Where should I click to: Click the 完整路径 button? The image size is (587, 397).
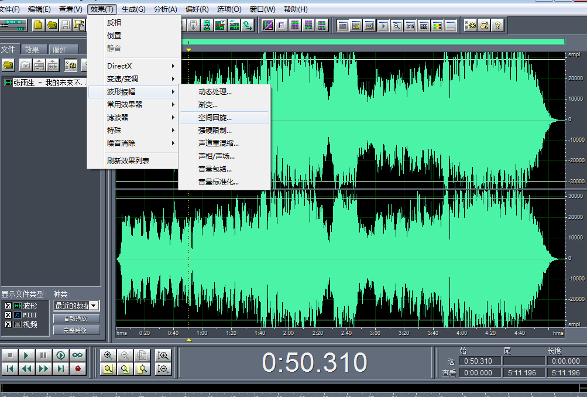click(x=76, y=330)
